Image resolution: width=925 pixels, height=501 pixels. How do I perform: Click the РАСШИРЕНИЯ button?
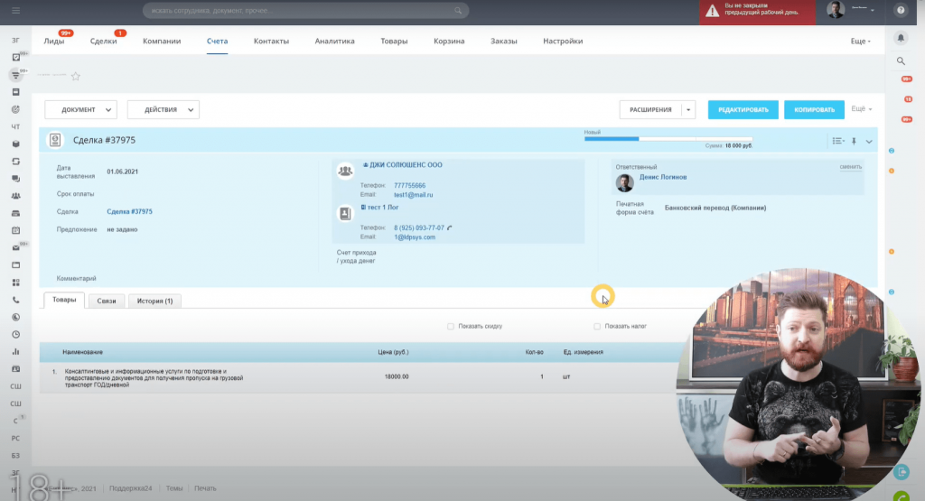tap(650, 109)
